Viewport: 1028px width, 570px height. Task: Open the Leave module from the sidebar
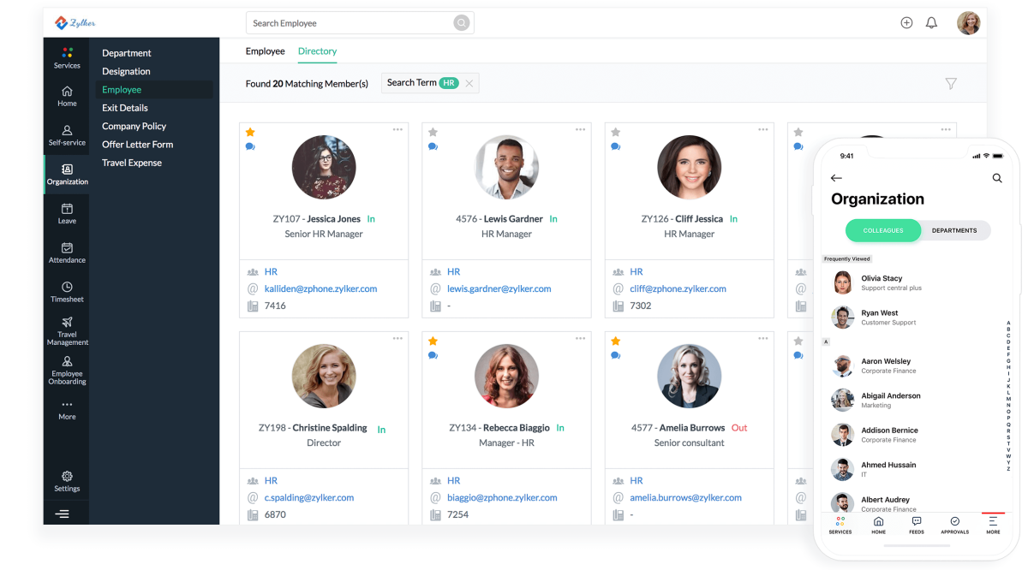click(x=66, y=214)
